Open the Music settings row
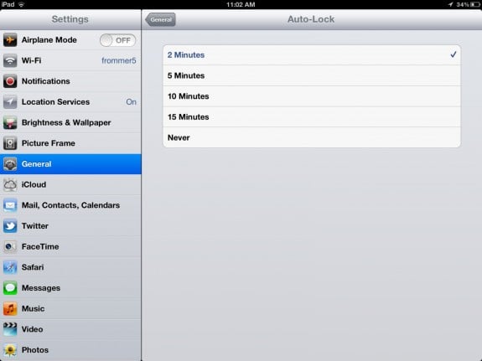 coord(70,308)
